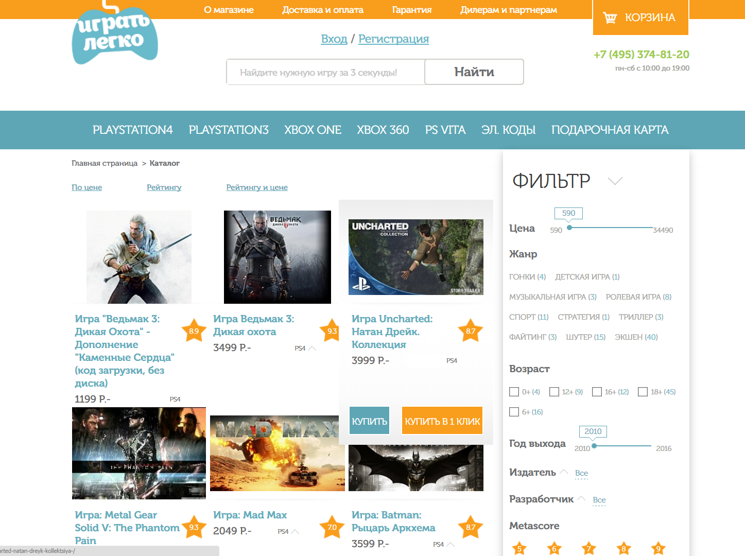Click the 8.7 rating star on Uncharted

[x=471, y=331]
